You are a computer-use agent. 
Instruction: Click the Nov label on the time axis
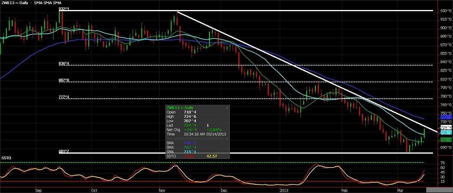click(162, 190)
